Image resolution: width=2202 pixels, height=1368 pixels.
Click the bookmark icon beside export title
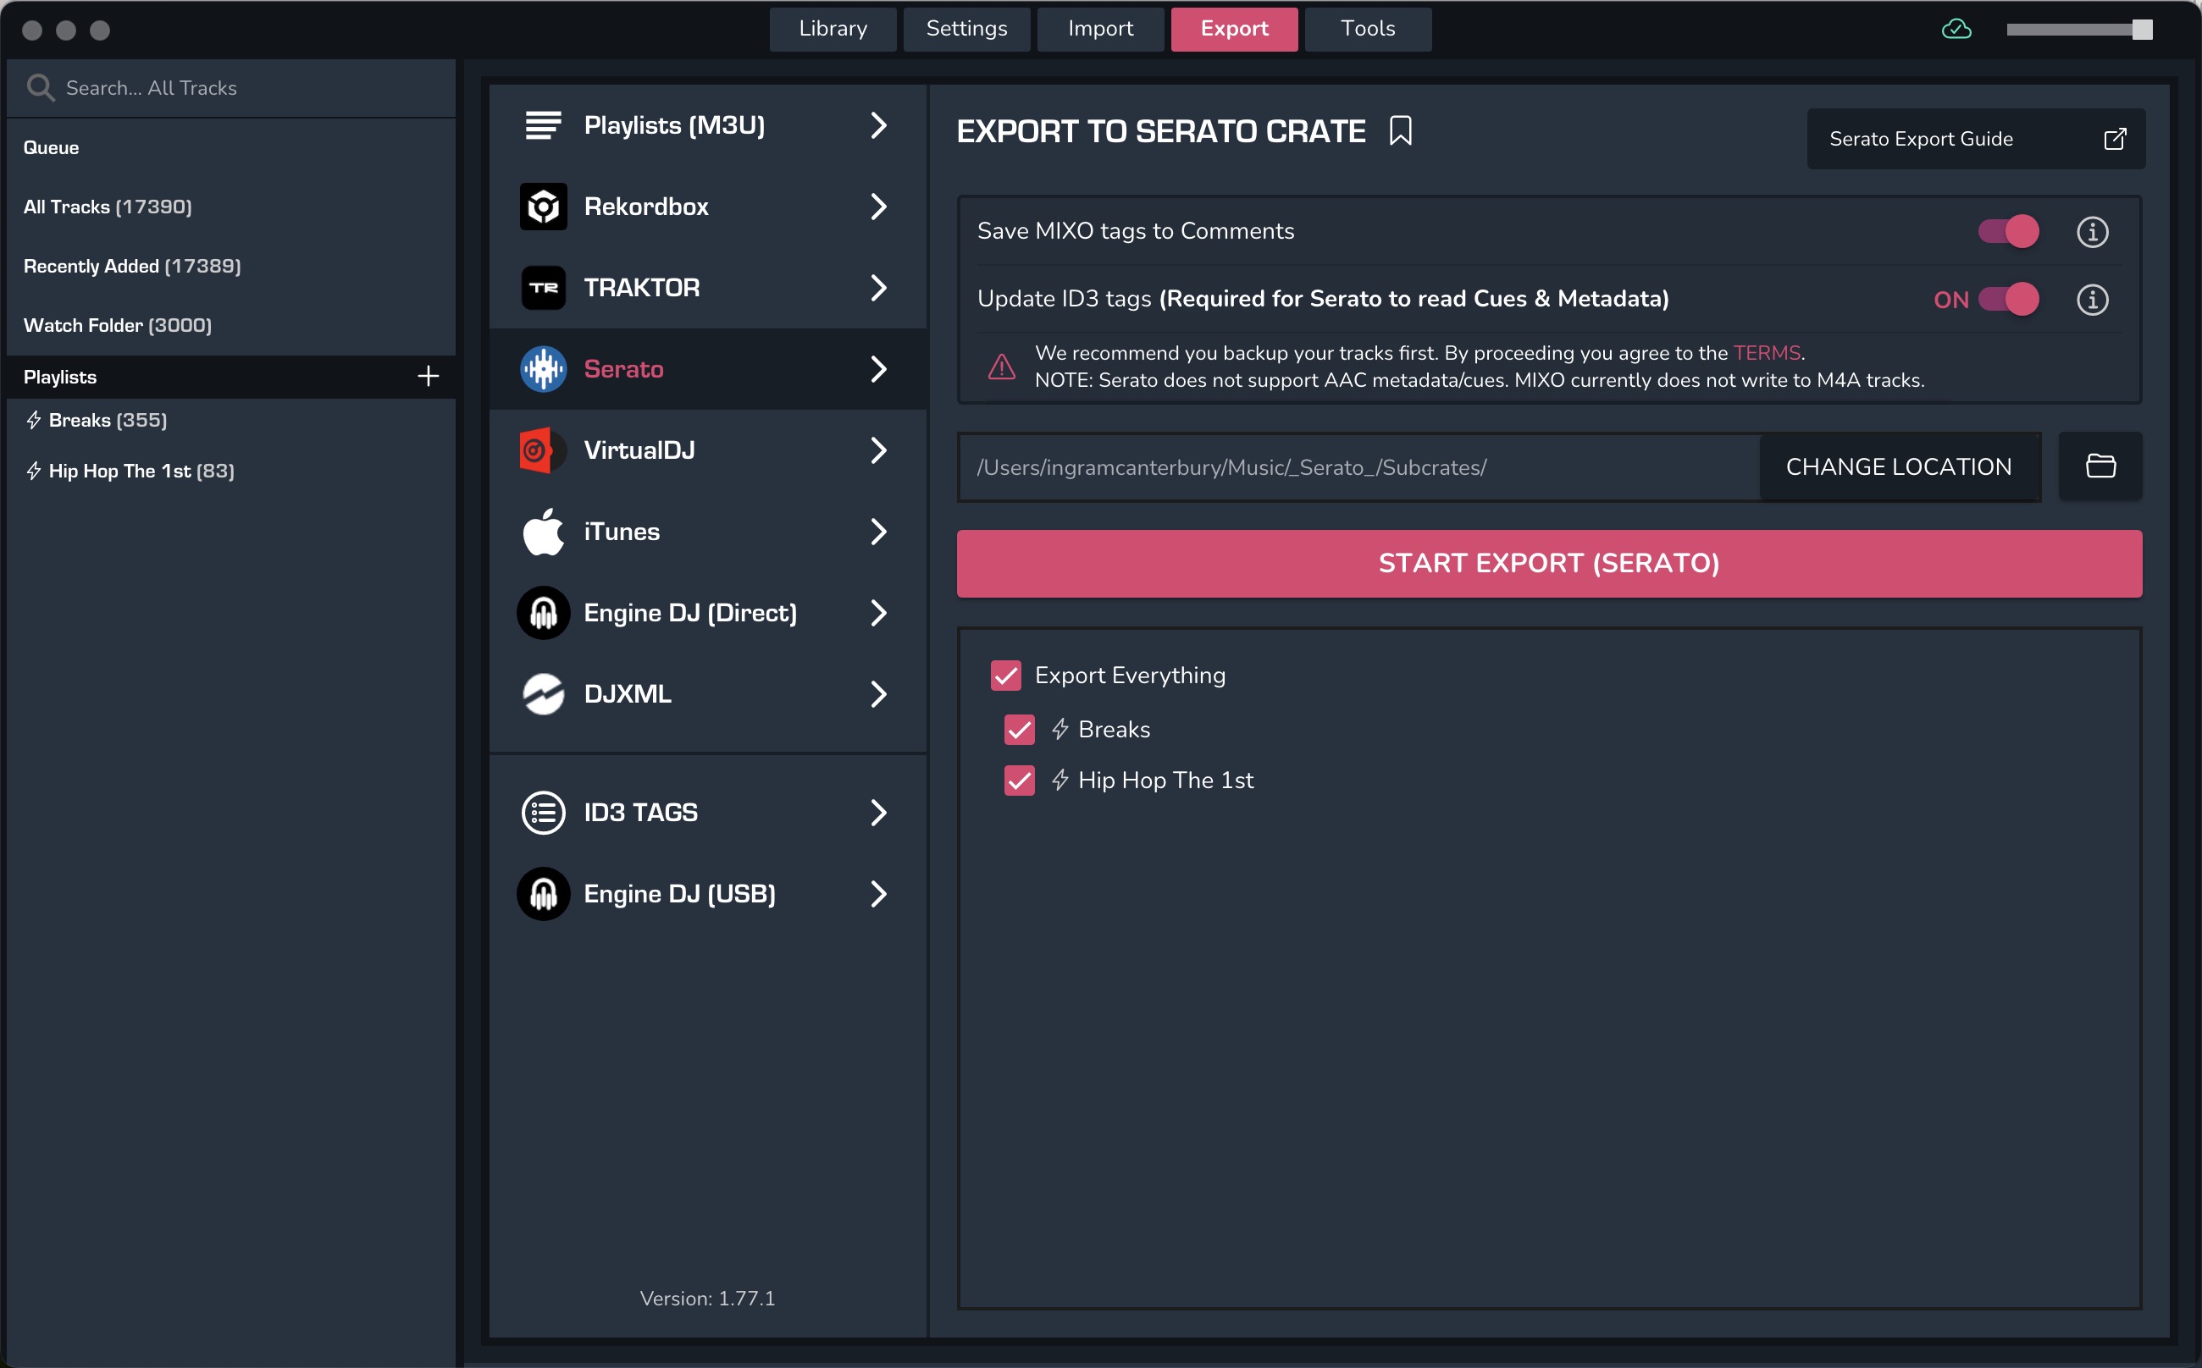pos(1400,131)
